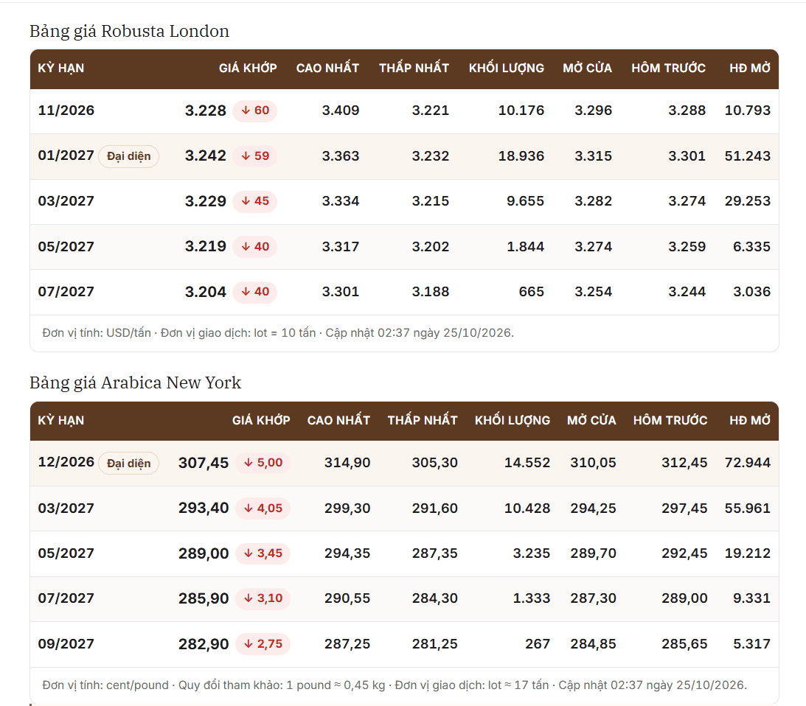Click the down-3,10 badge in 07/2027 row
The height and width of the screenshot is (706, 806).
[263, 598]
